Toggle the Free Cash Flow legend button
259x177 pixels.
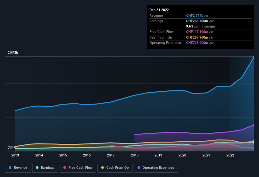point(78,168)
